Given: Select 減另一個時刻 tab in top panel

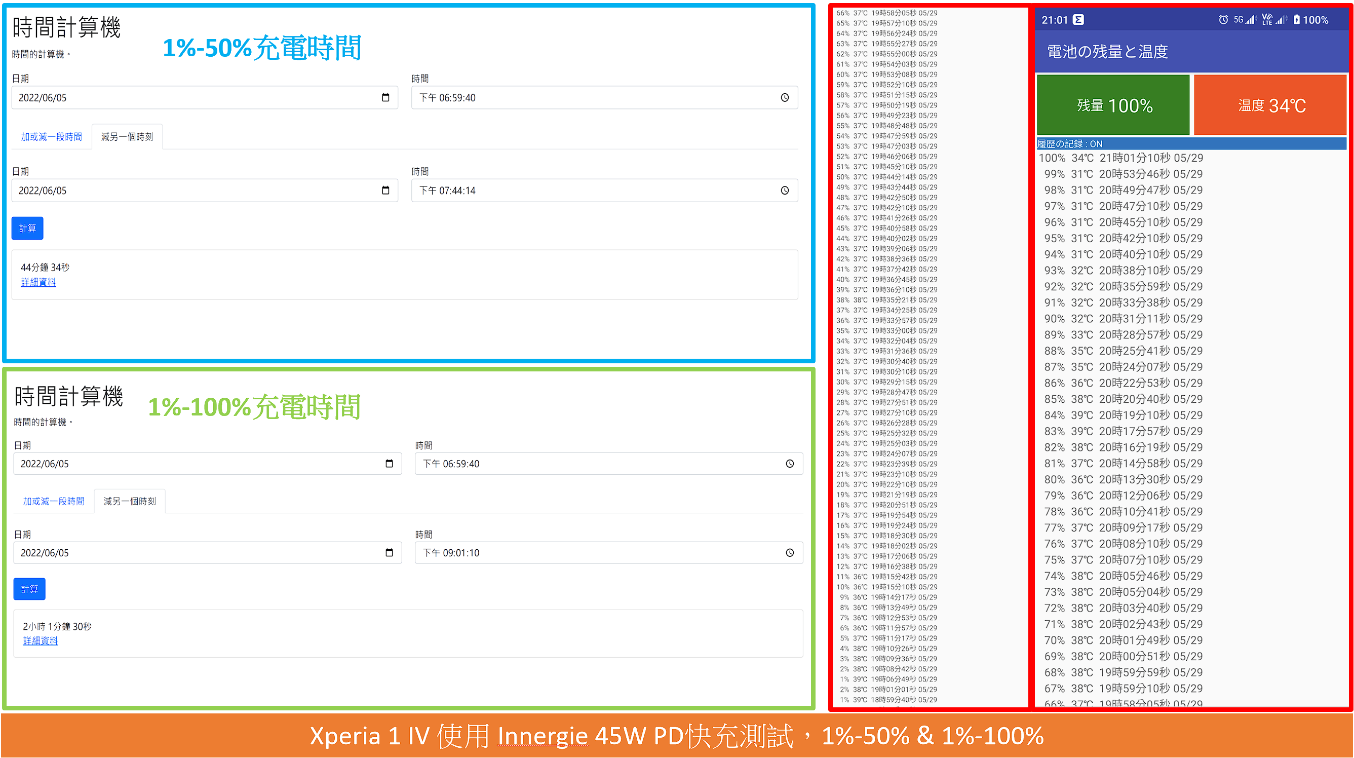Looking at the screenshot, I should (127, 137).
